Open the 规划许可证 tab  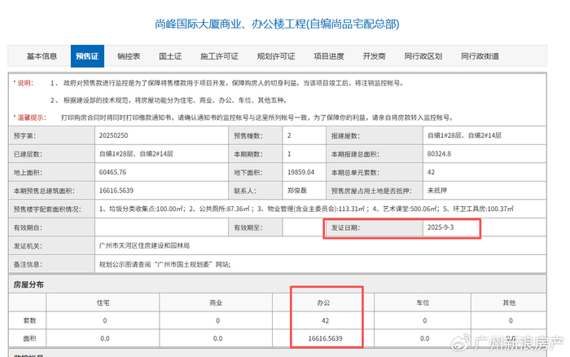click(x=276, y=56)
